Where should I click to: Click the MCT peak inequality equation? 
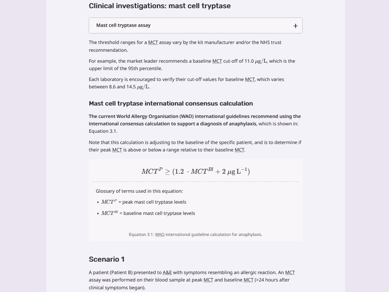196,171
